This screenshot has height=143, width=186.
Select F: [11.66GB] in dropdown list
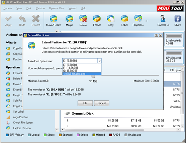(x=82, y=68)
